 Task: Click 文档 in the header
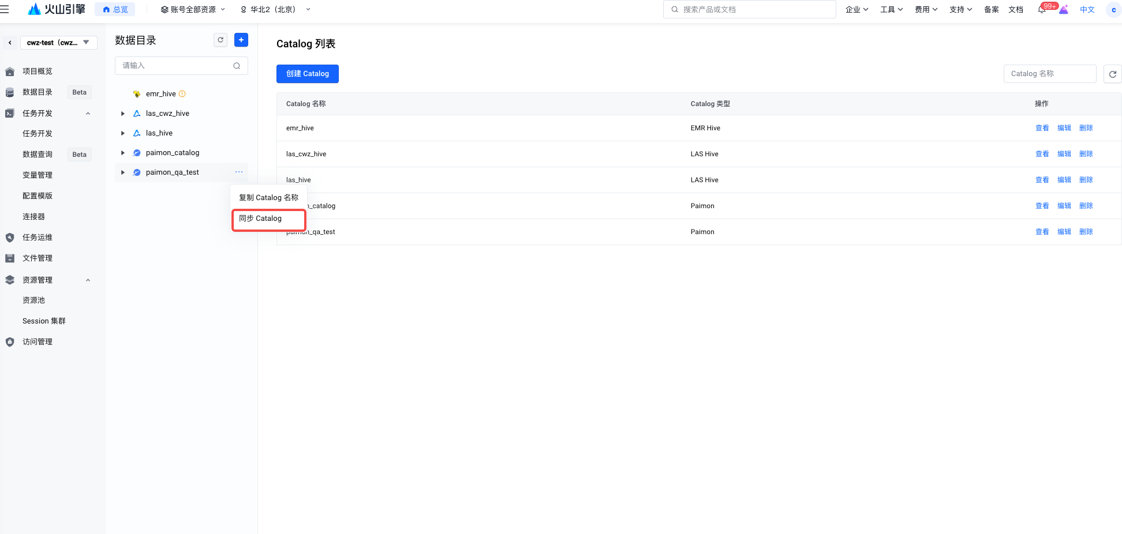point(1015,9)
